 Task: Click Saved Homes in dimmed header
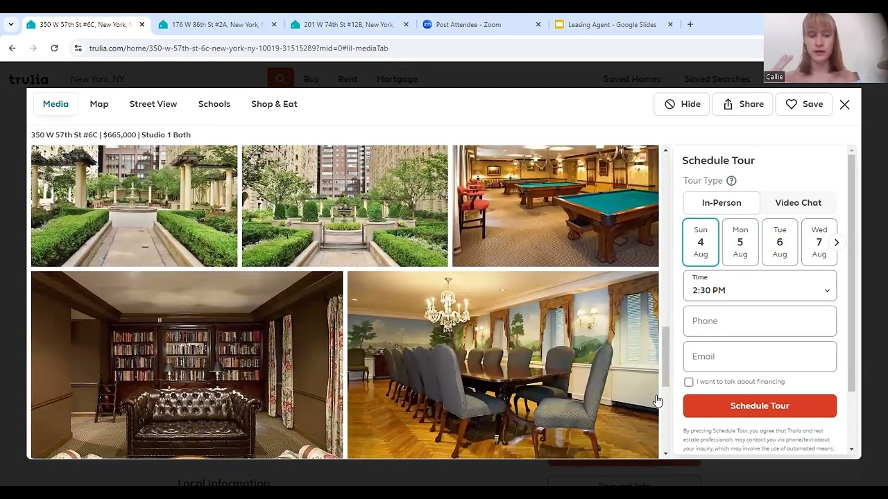tap(632, 79)
